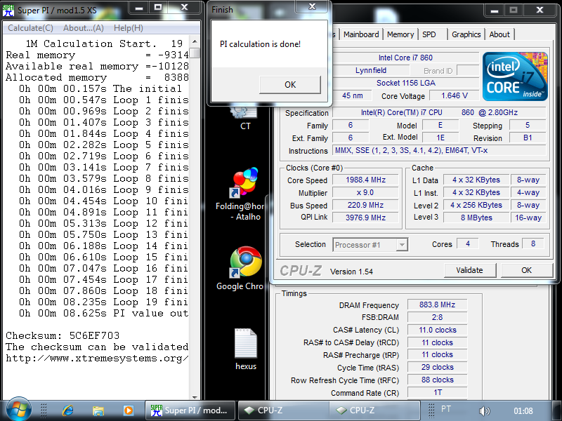562x421 pixels.
Task: Select the CT desktop icon
Action: (x=245, y=118)
